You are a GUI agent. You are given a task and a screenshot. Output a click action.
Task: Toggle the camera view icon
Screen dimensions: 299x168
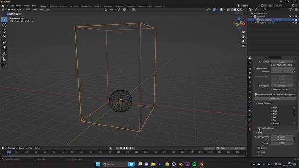[243, 42]
